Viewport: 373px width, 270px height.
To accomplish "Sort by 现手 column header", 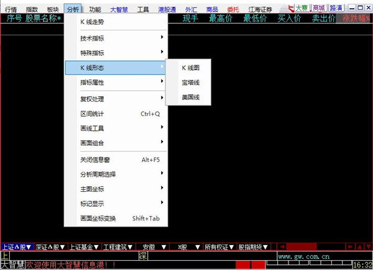I will point(190,18).
